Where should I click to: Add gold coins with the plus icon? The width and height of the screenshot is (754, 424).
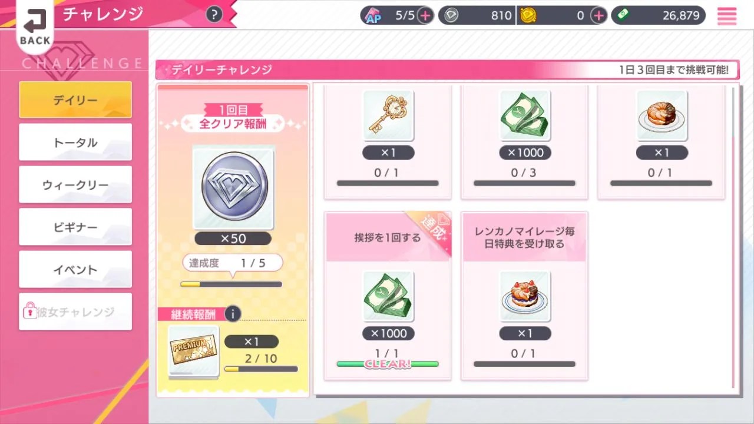598,16
